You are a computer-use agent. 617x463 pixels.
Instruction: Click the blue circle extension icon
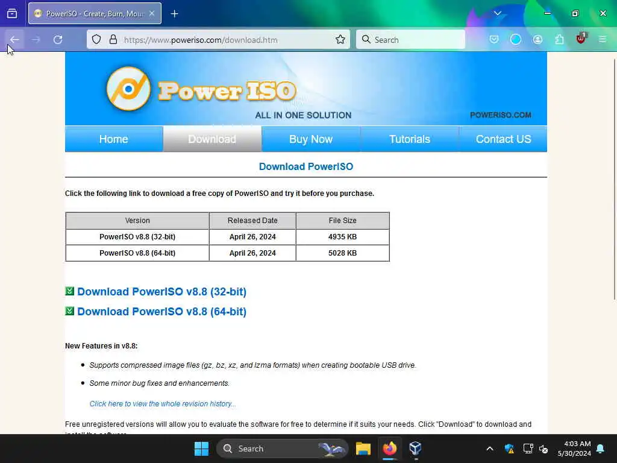click(516, 39)
